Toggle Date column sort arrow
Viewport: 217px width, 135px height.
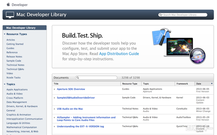click(x=212, y=84)
